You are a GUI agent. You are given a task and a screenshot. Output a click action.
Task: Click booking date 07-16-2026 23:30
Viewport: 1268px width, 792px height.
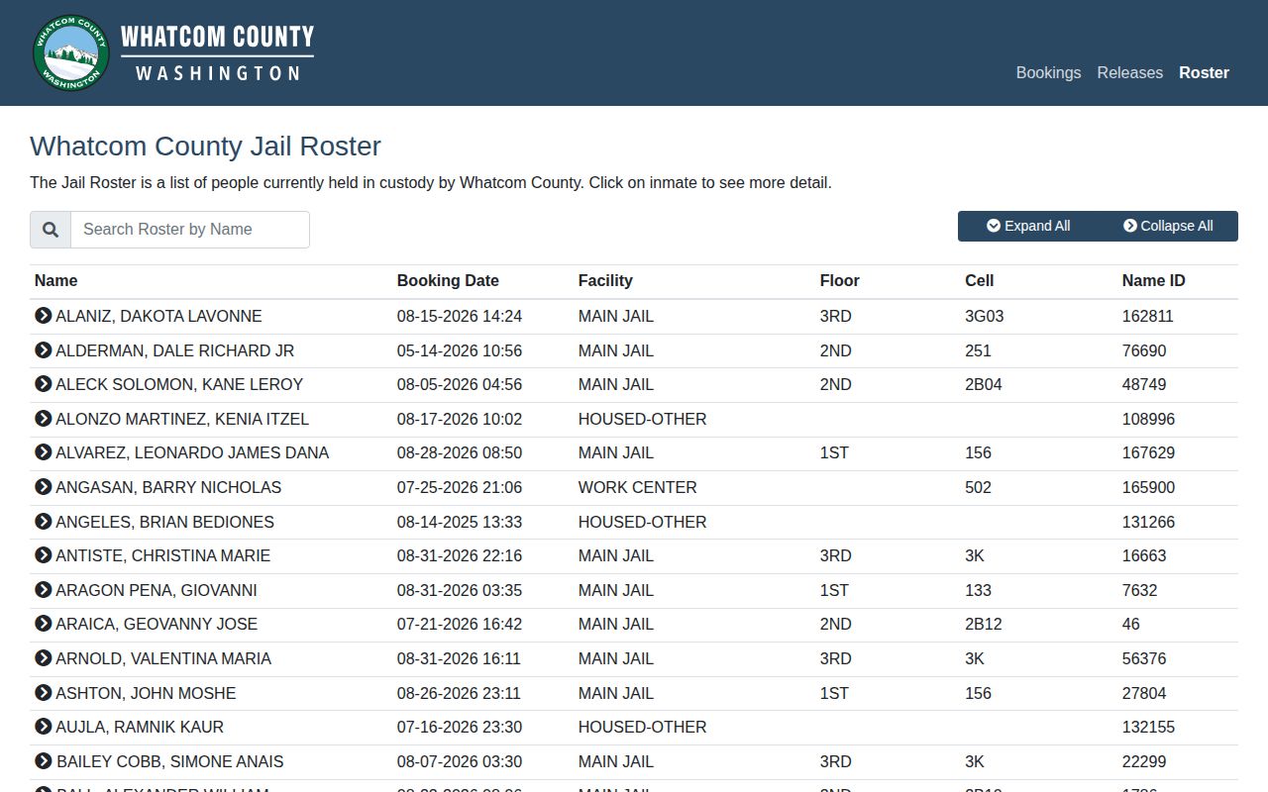click(x=460, y=728)
